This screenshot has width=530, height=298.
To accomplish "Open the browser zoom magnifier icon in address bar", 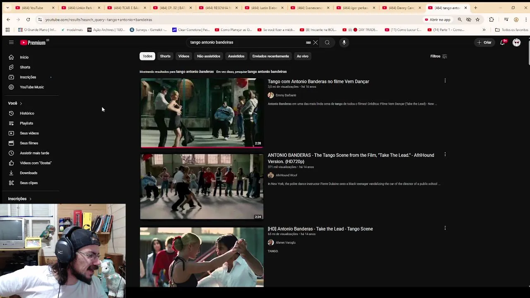I will (460, 19).
